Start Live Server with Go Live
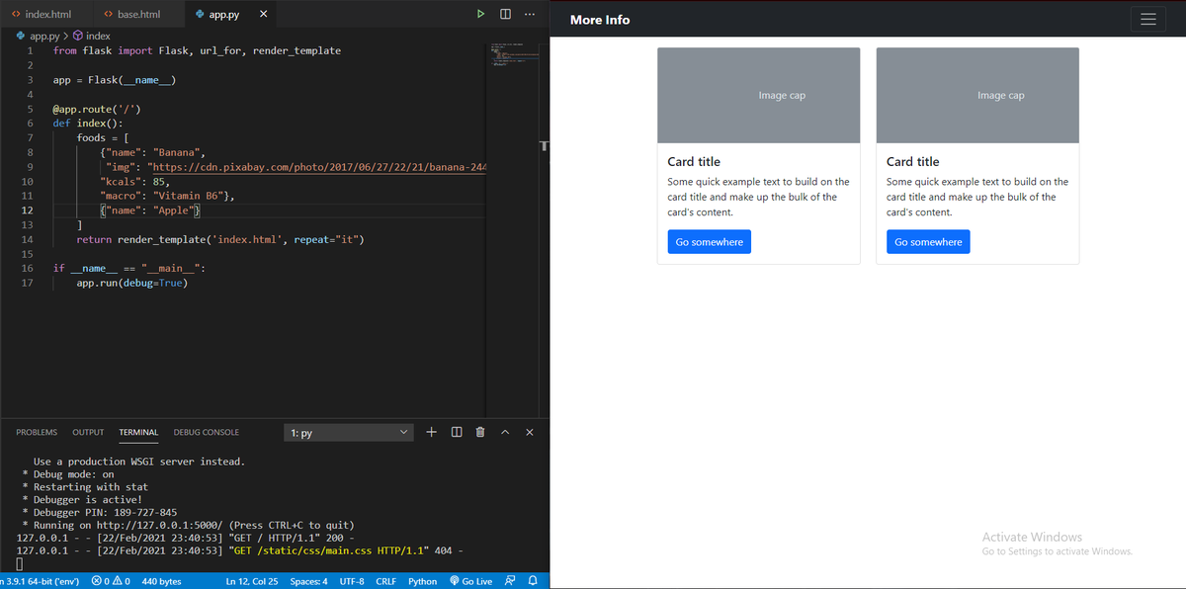The height and width of the screenshot is (589, 1186). pos(471,581)
